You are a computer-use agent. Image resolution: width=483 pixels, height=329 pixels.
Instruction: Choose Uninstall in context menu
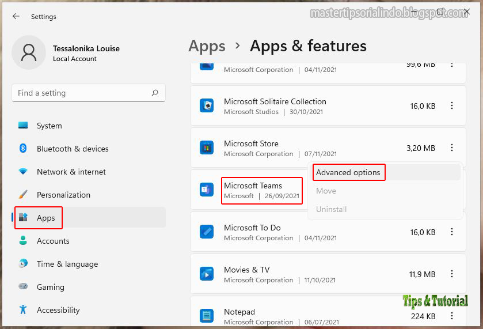coord(385,209)
